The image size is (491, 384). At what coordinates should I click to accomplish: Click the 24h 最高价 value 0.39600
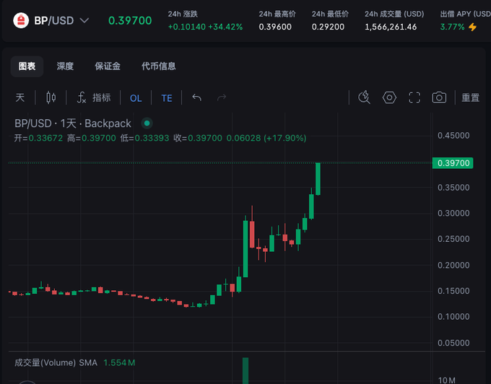[275, 27]
